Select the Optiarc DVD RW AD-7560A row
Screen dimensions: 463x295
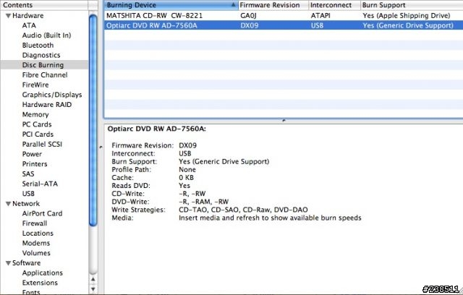coord(284,25)
